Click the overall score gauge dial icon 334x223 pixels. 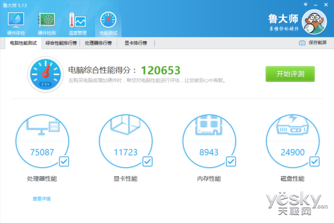pyautogui.click(x=46, y=75)
